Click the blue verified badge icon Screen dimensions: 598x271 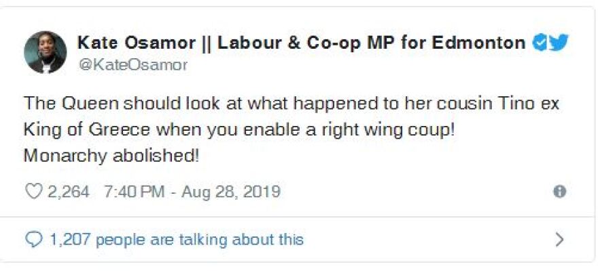[539, 43]
